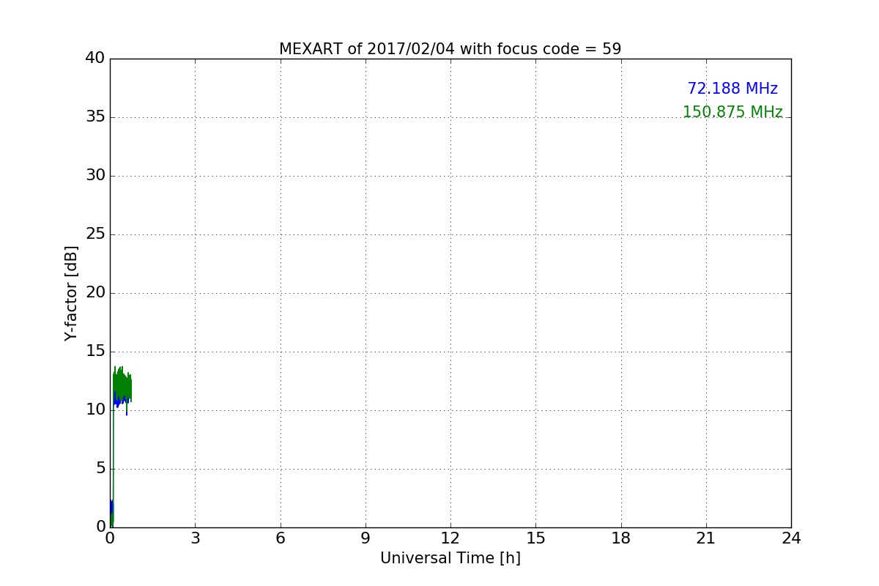The image size is (879, 586).
Task: Click the x-axis tick value 21
Action: [x=705, y=538]
